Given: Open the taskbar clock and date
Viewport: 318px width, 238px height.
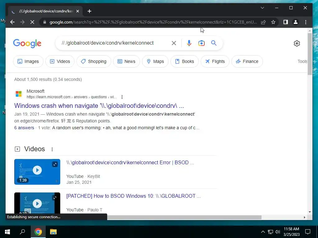Looking at the screenshot, I should click(291, 232).
